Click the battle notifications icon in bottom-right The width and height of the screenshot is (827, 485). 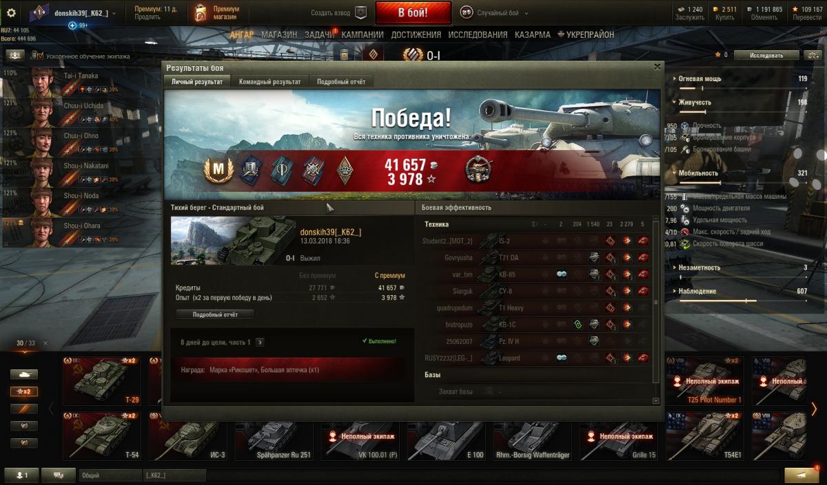[802, 475]
